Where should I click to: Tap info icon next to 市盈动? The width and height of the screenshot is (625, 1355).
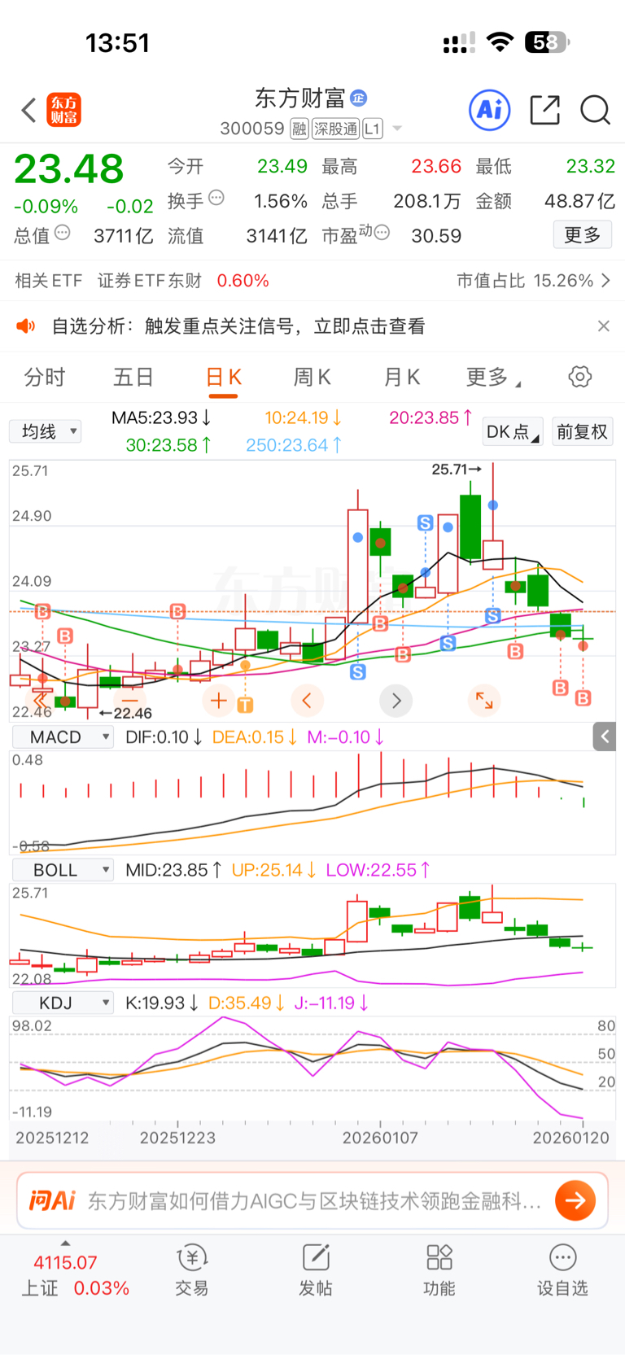(x=382, y=233)
